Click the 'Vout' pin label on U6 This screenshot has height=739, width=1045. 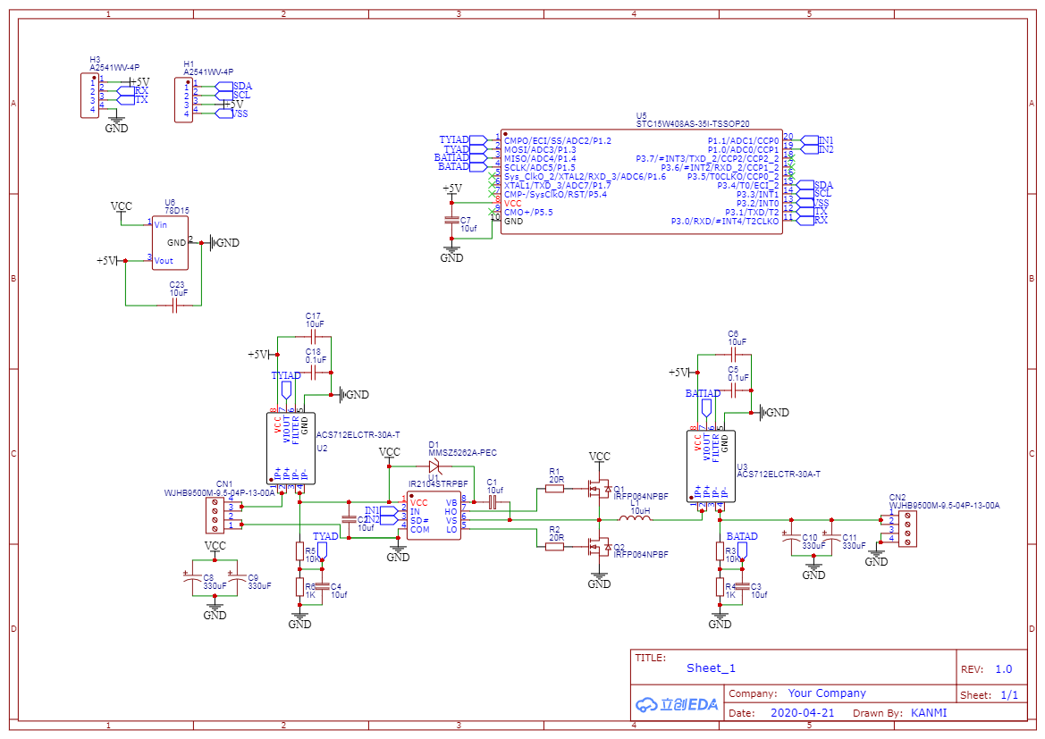(x=164, y=261)
